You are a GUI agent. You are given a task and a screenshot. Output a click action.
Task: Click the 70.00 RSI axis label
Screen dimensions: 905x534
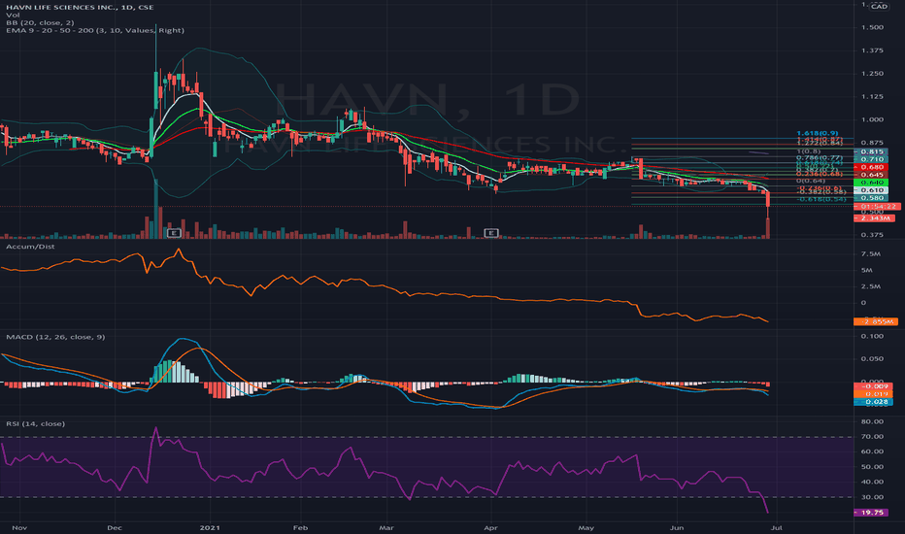click(x=872, y=437)
